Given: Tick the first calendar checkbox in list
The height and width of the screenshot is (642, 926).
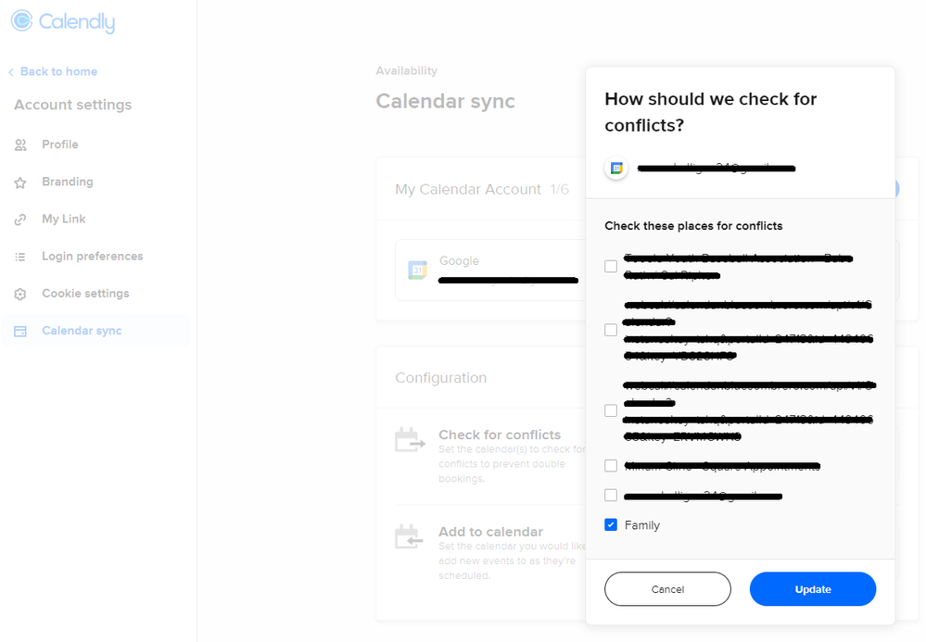Looking at the screenshot, I should (611, 266).
